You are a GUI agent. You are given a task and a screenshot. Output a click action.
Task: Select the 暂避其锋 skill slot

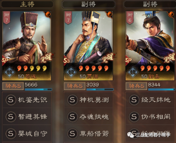27,117
